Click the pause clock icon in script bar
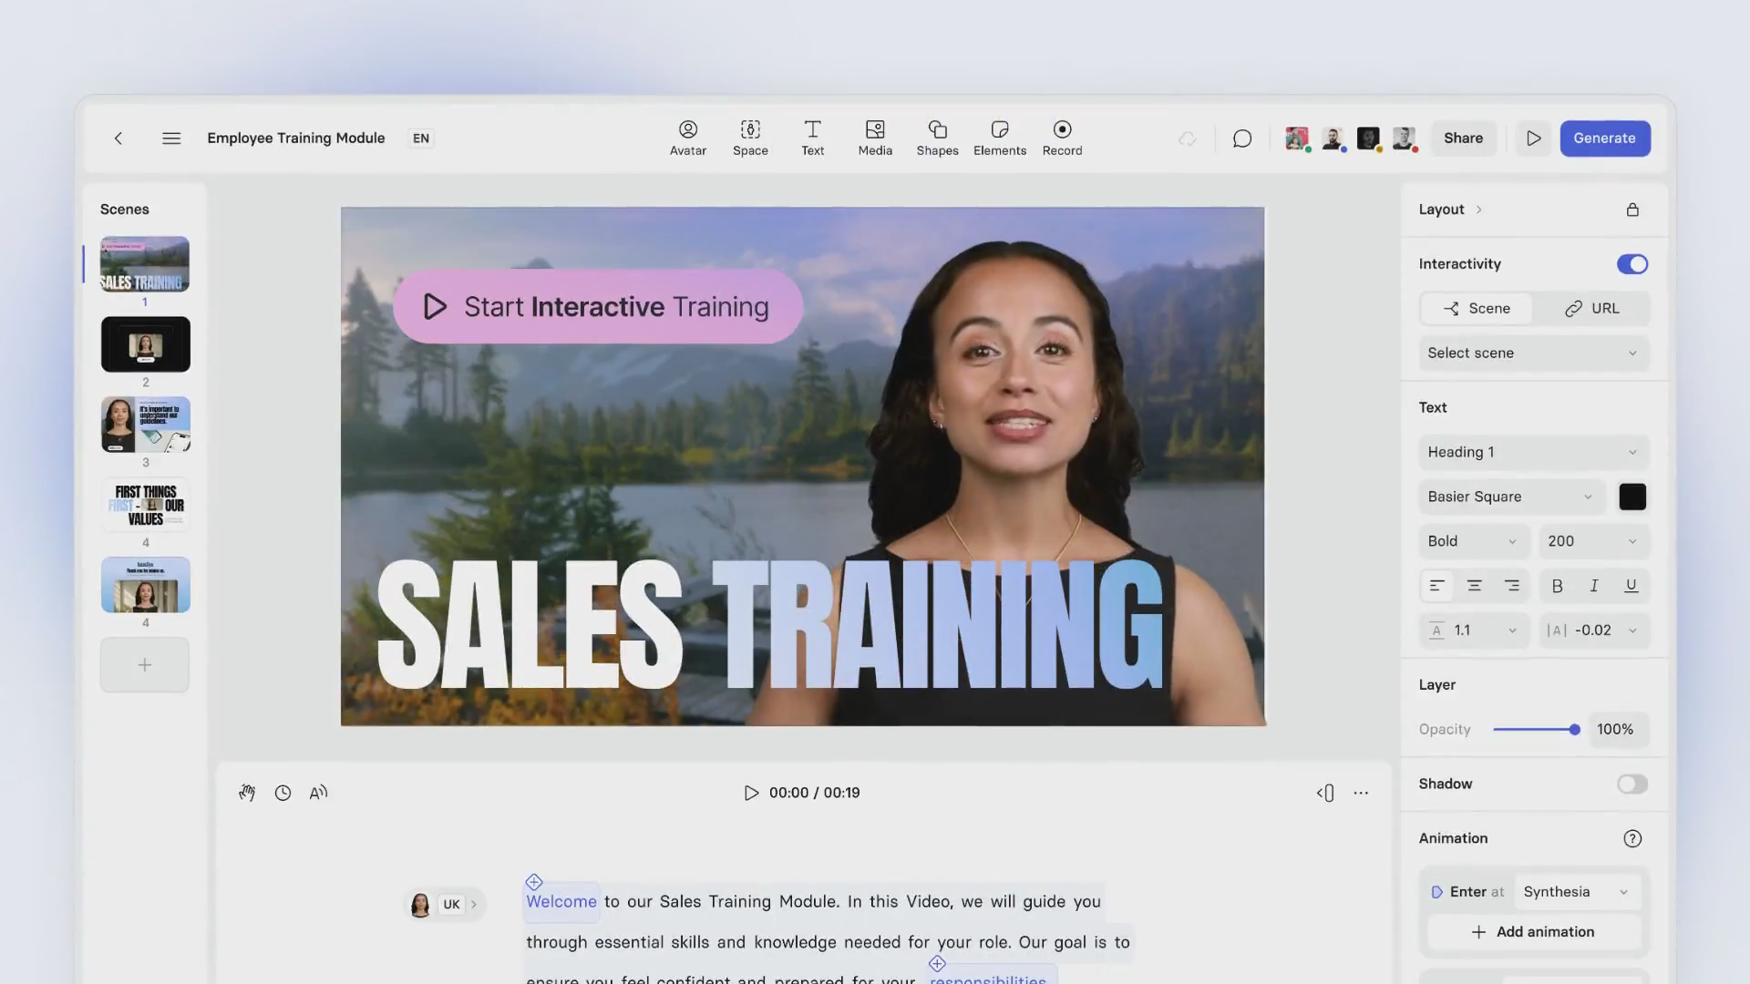Screen dimensions: 1750x984 (283, 793)
